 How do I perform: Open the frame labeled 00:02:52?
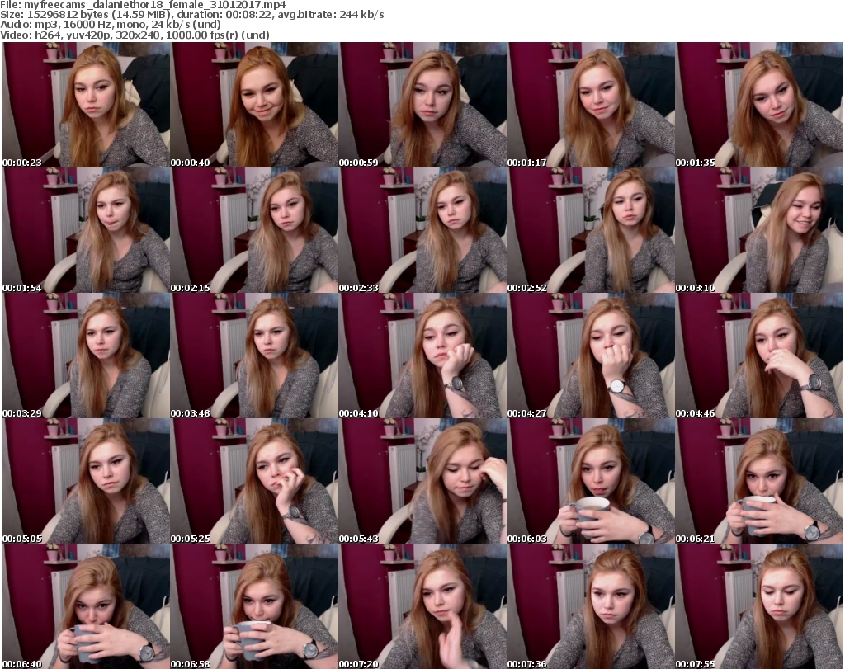point(591,230)
